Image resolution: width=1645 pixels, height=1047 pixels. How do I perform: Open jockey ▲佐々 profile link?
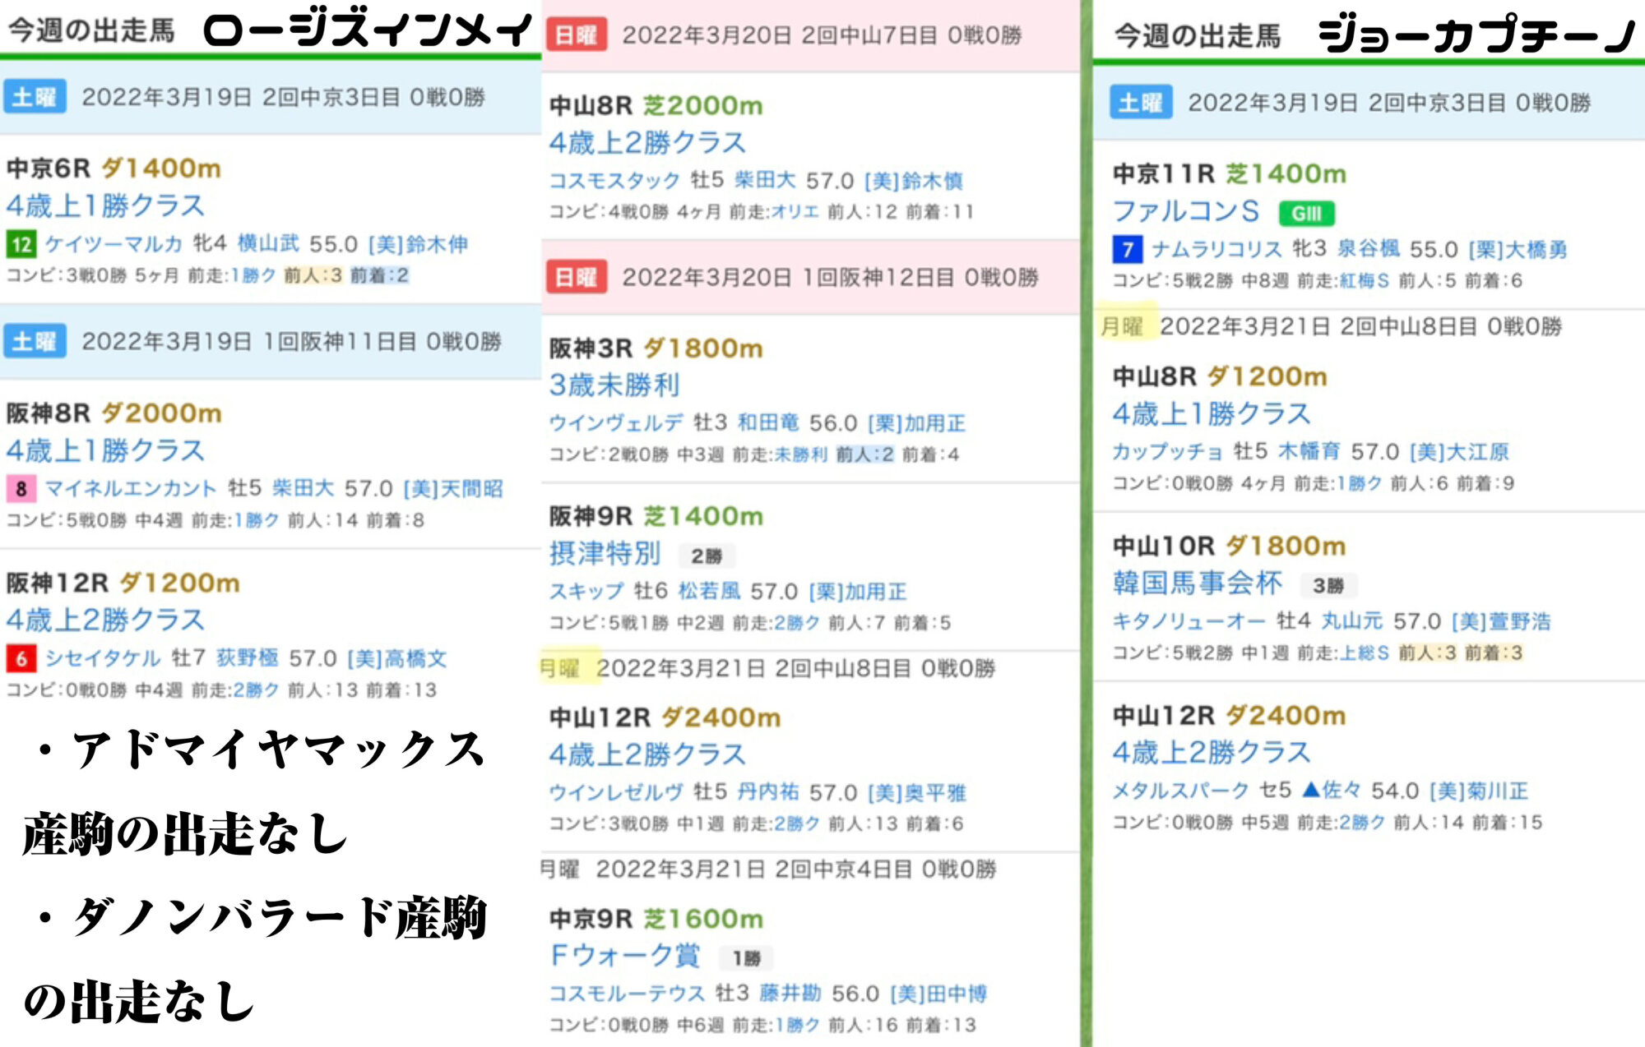coord(1332,791)
